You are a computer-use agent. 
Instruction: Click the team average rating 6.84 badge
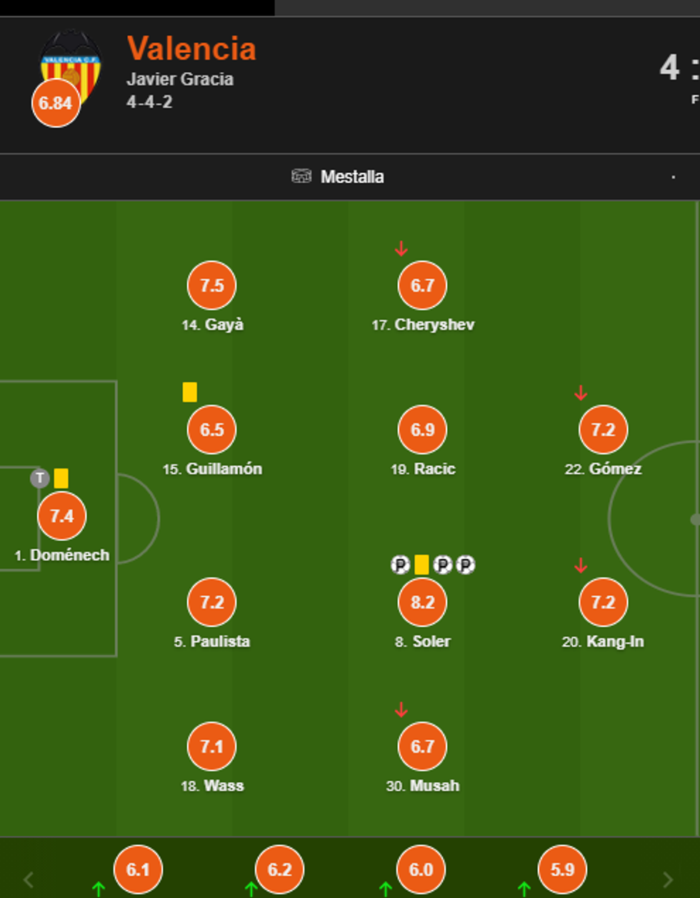pos(56,104)
